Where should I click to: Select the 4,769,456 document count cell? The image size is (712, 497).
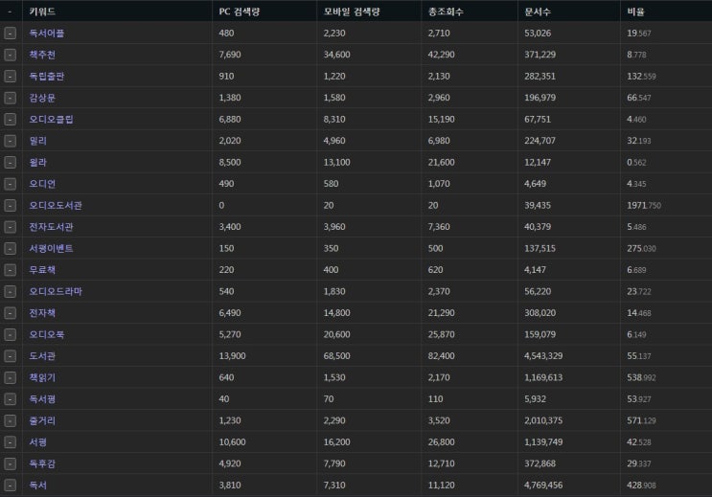[543, 486]
